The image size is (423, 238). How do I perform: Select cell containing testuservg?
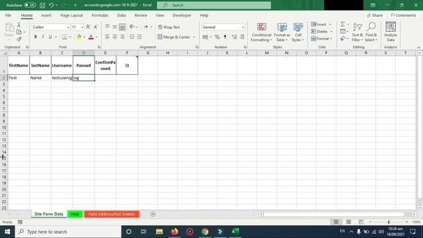point(61,78)
